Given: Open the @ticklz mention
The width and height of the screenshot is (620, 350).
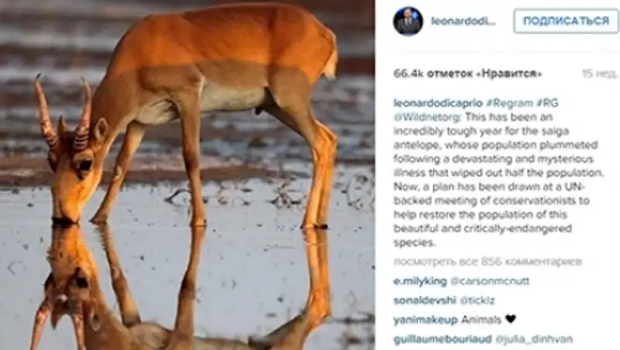Looking at the screenshot, I should coord(477,300).
